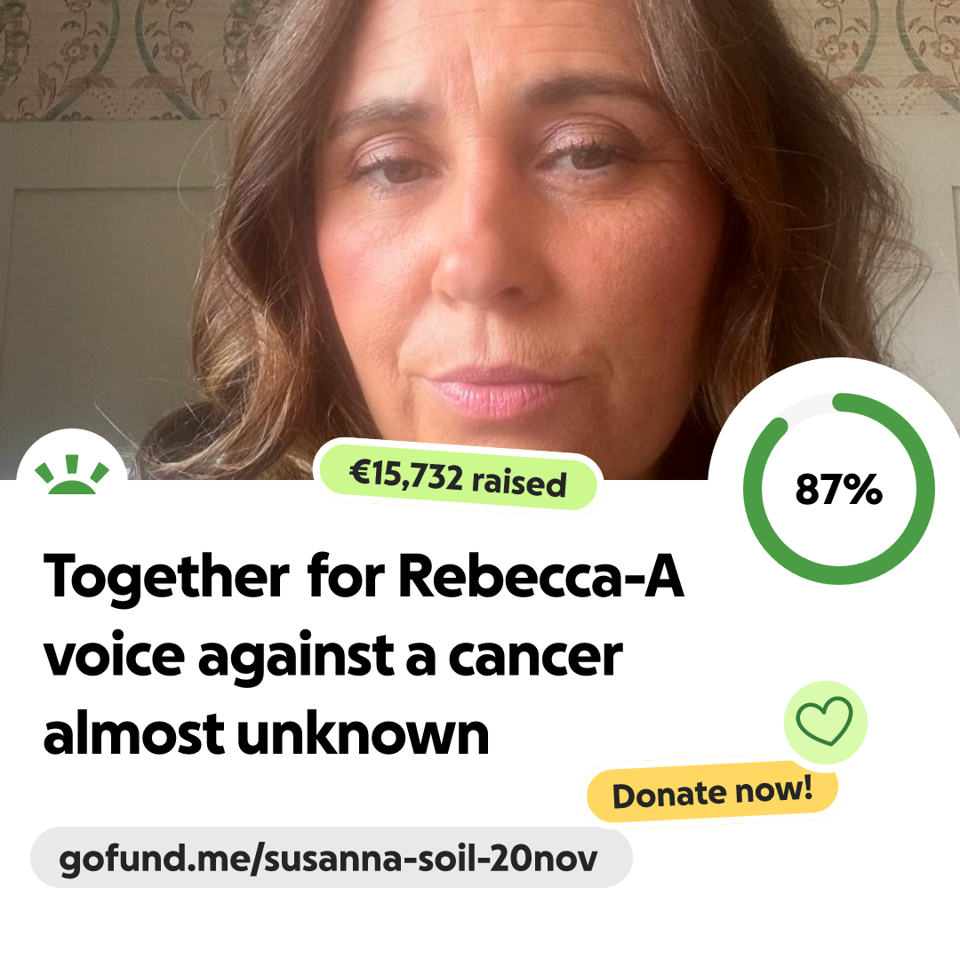The height and width of the screenshot is (960, 960).
Task: Click the gofund.me/susanna-soil-20nov link
Action: click(x=328, y=859)
